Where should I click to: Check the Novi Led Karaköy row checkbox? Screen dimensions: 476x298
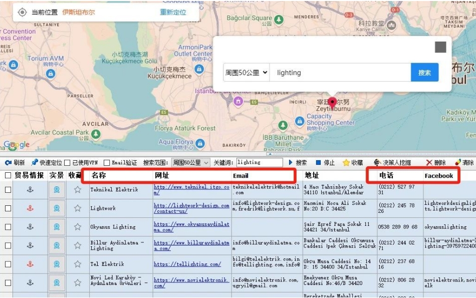click(x=8, y=283)
